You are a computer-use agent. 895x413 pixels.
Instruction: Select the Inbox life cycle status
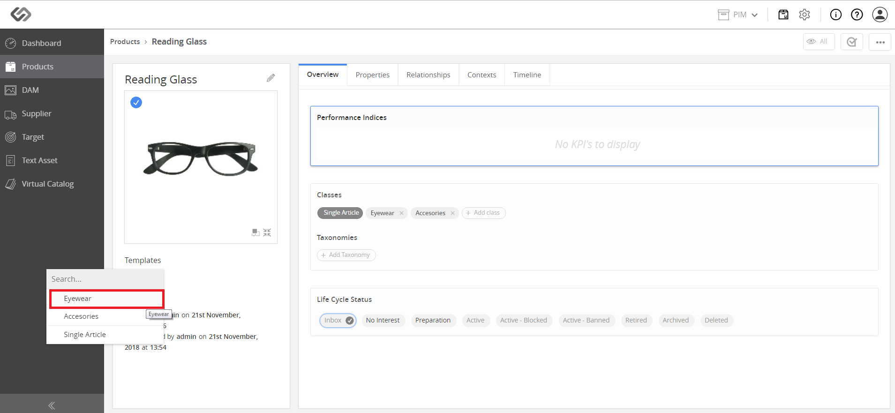338,321
